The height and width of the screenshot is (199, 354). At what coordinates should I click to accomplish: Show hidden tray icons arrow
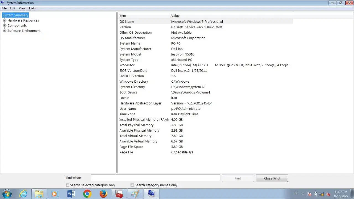click(x=303, y=194)
